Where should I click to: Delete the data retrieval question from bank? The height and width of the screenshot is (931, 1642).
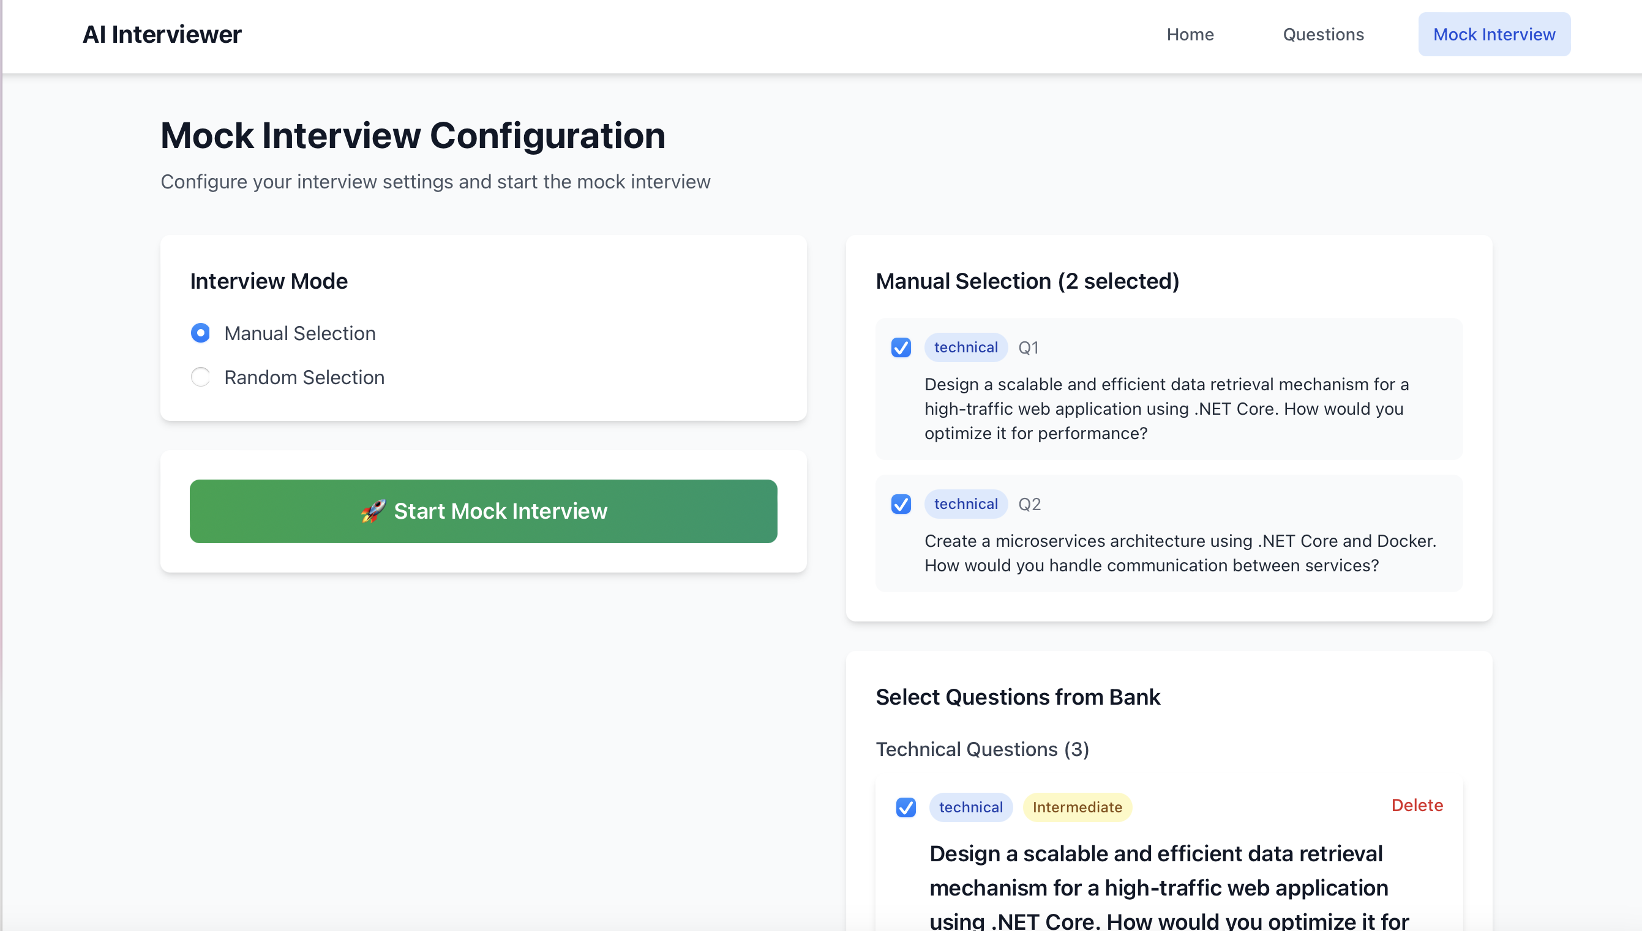point(1417,805)
